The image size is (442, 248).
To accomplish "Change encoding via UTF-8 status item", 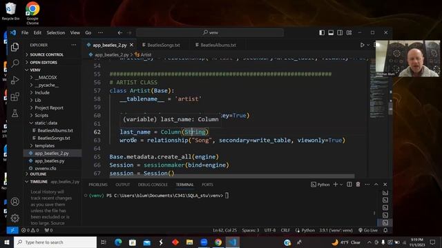I will [x=270, y=230].
